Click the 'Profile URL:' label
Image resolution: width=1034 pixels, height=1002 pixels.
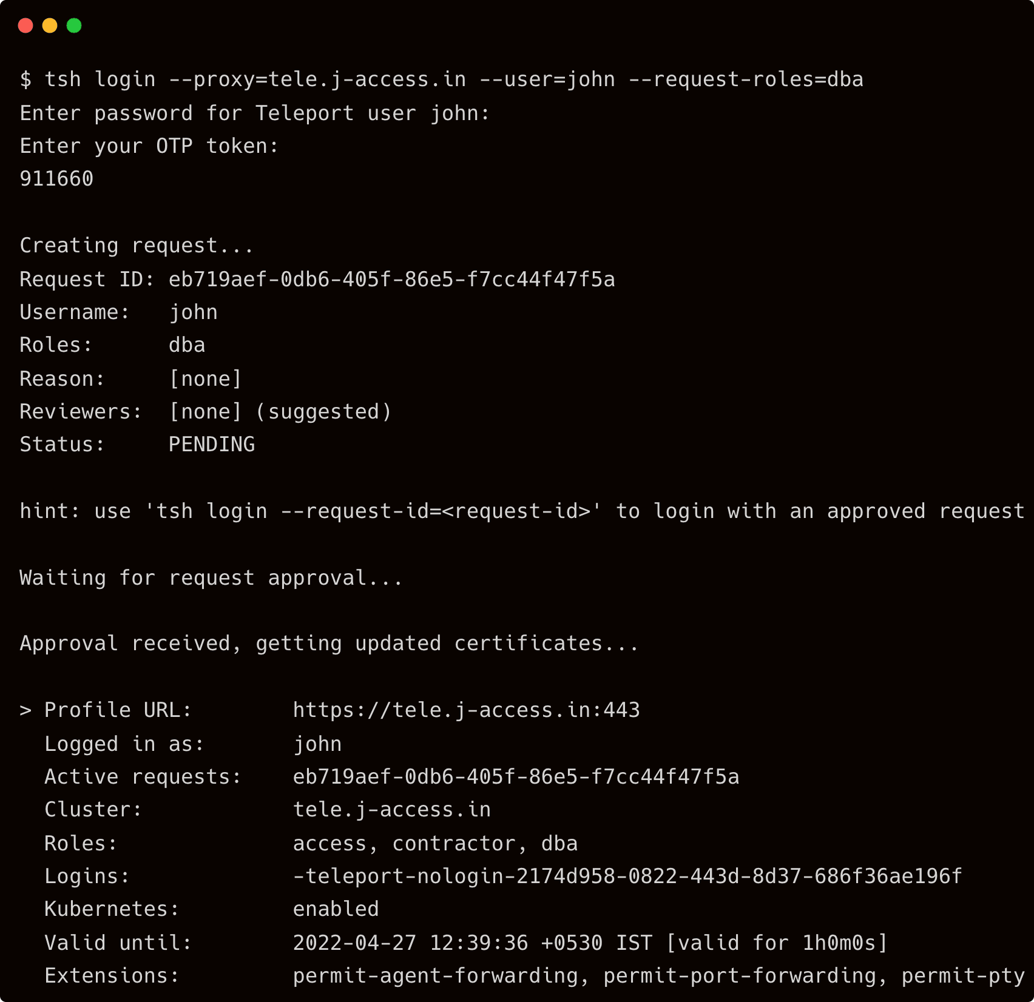(x=118, y=710)
